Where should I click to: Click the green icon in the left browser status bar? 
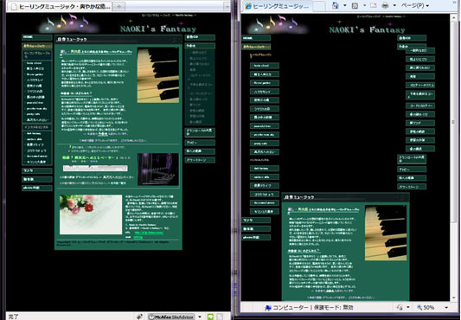[210, 317]
